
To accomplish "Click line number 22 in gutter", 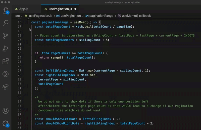I will [20, 49].
